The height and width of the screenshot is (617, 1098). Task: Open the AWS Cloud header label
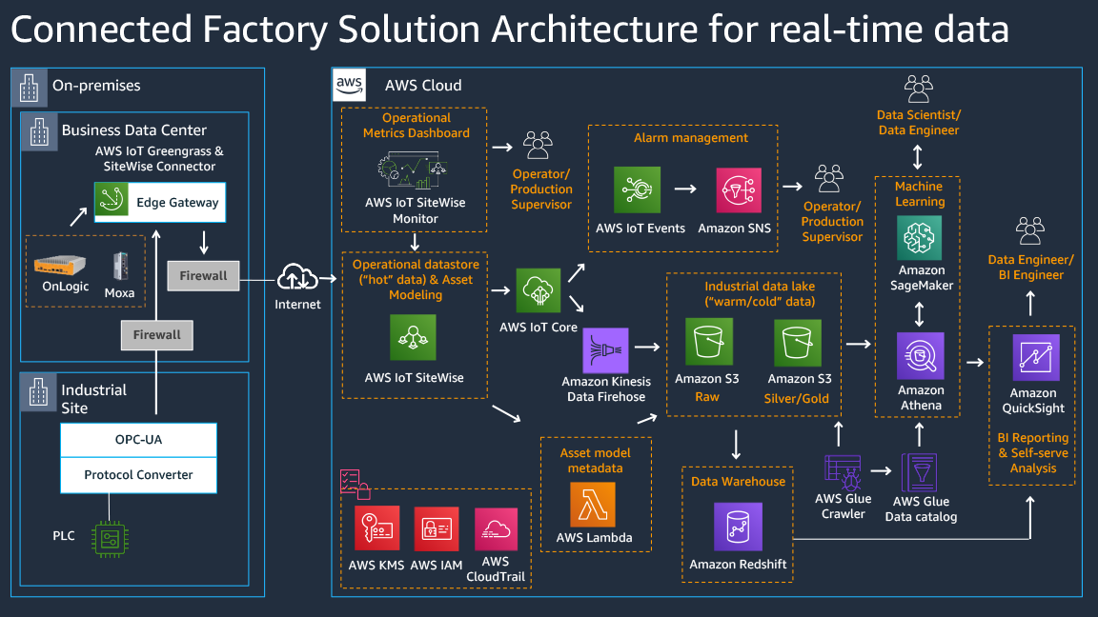tap(421, 86)
